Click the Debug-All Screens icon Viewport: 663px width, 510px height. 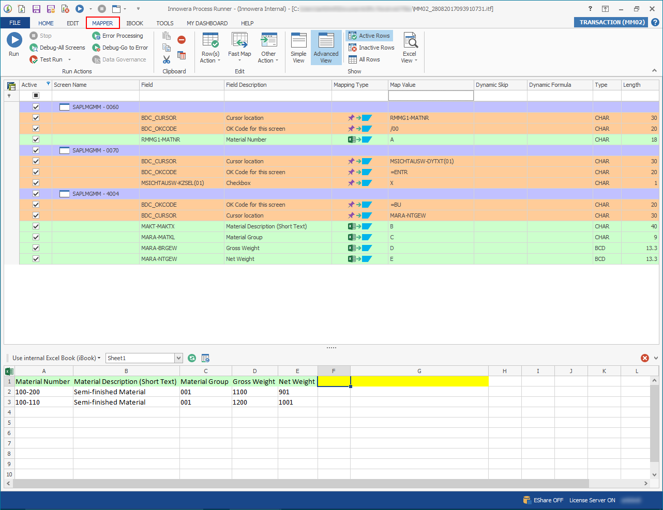point(34,48)
